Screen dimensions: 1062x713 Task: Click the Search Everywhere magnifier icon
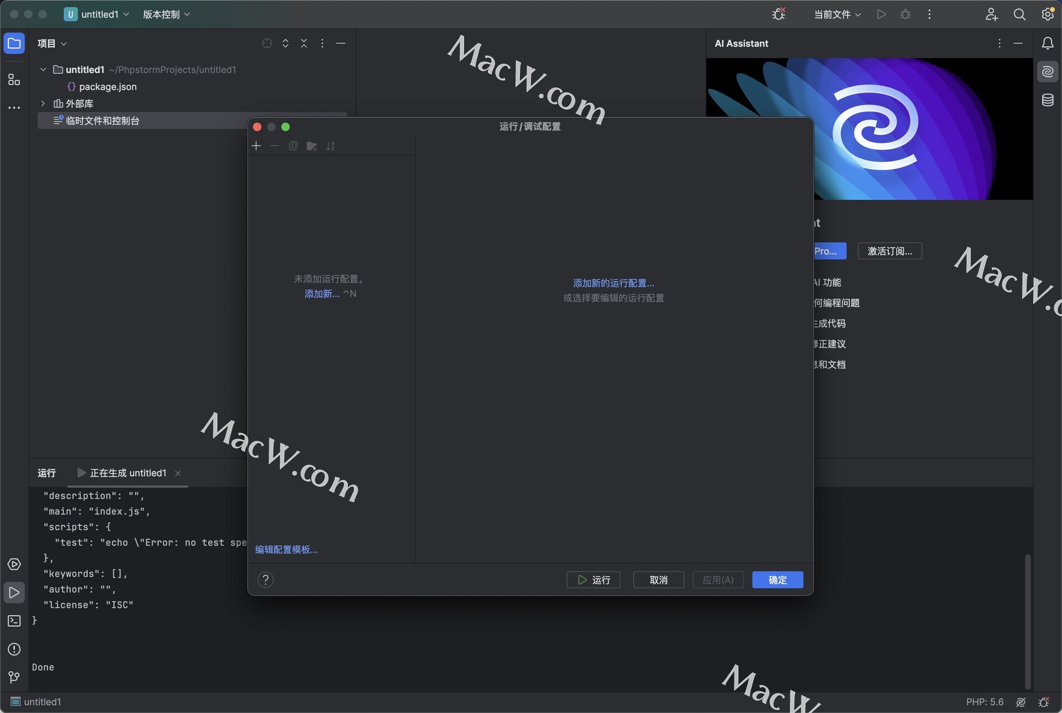1019,14
